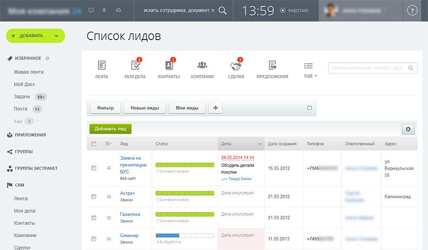Open the green Добавить dropdown arrow
Image resolution: width=428 pixels, height=250 pixels.
57,36
